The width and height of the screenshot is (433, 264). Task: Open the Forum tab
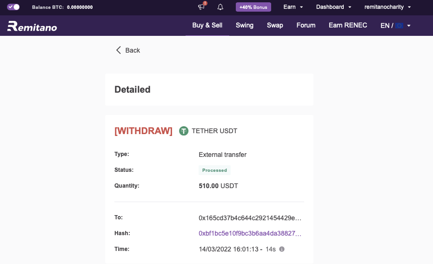point(306,25)
